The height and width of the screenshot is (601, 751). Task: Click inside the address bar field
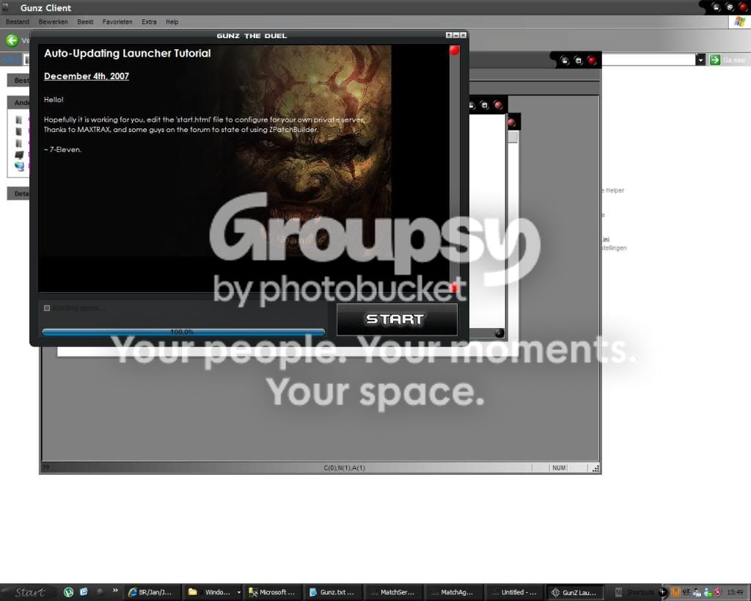coord(648,60)
